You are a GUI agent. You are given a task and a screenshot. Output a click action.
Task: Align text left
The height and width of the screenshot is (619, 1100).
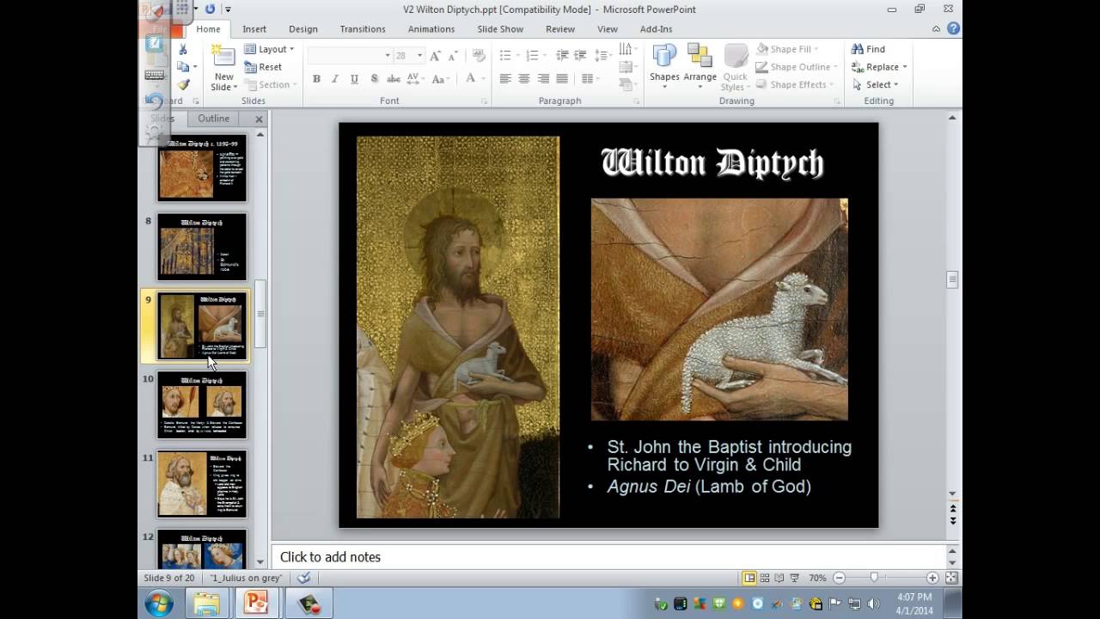505,78
